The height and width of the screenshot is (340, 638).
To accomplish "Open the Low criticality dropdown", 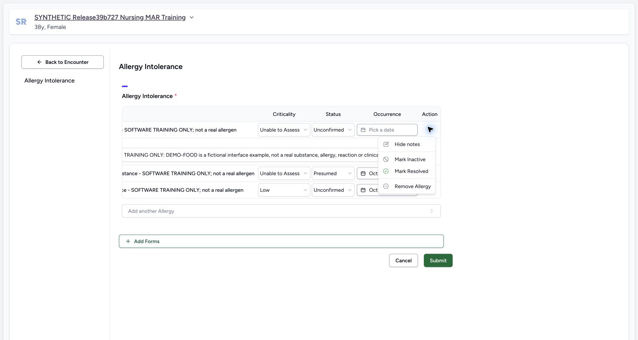I will pos(284,190).
